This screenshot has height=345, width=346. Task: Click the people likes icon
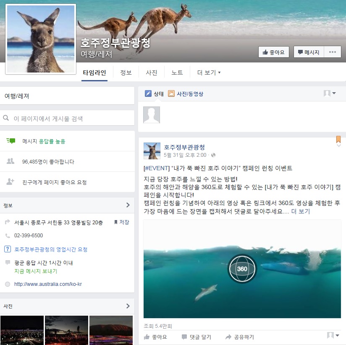pos(10,161)
